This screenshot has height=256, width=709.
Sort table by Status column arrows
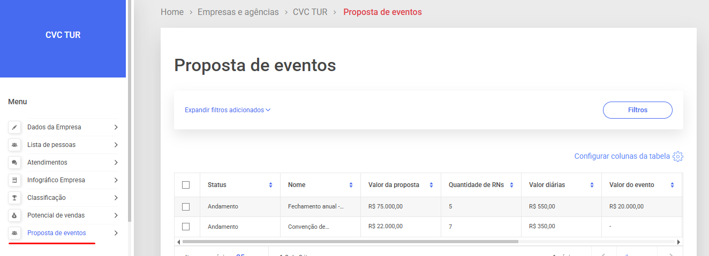click(270, 185)
